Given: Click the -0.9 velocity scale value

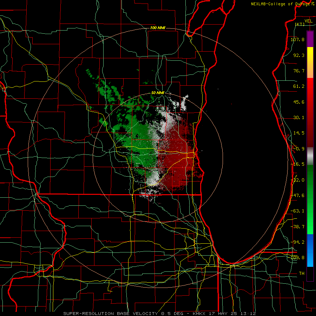Looking at the screenshot, I should coord(299,149).
